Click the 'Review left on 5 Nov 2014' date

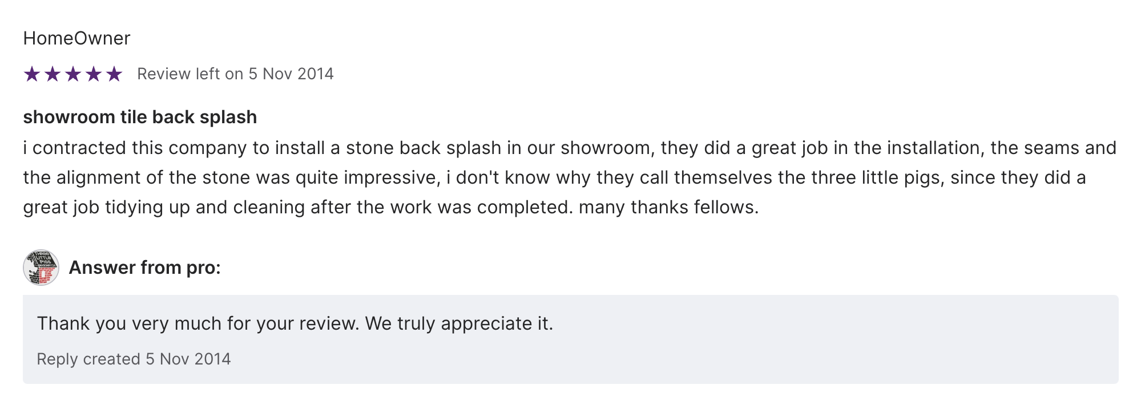tap(235, 74)
